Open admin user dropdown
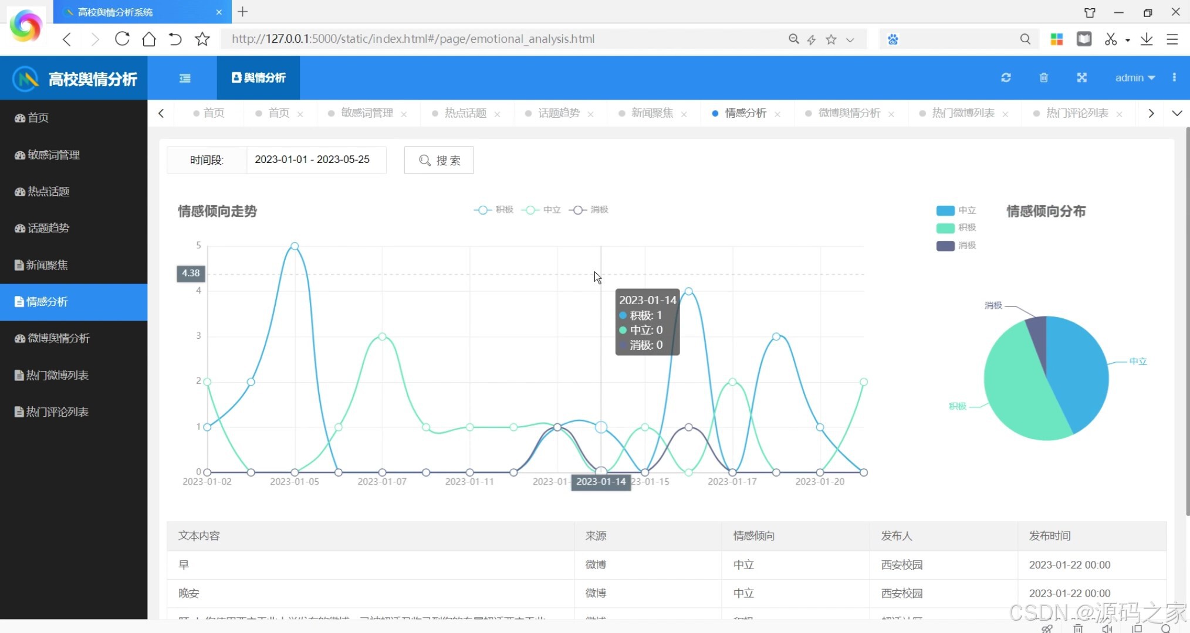The height and width of the screenshot is (633, 1190). coord(1135,77)
